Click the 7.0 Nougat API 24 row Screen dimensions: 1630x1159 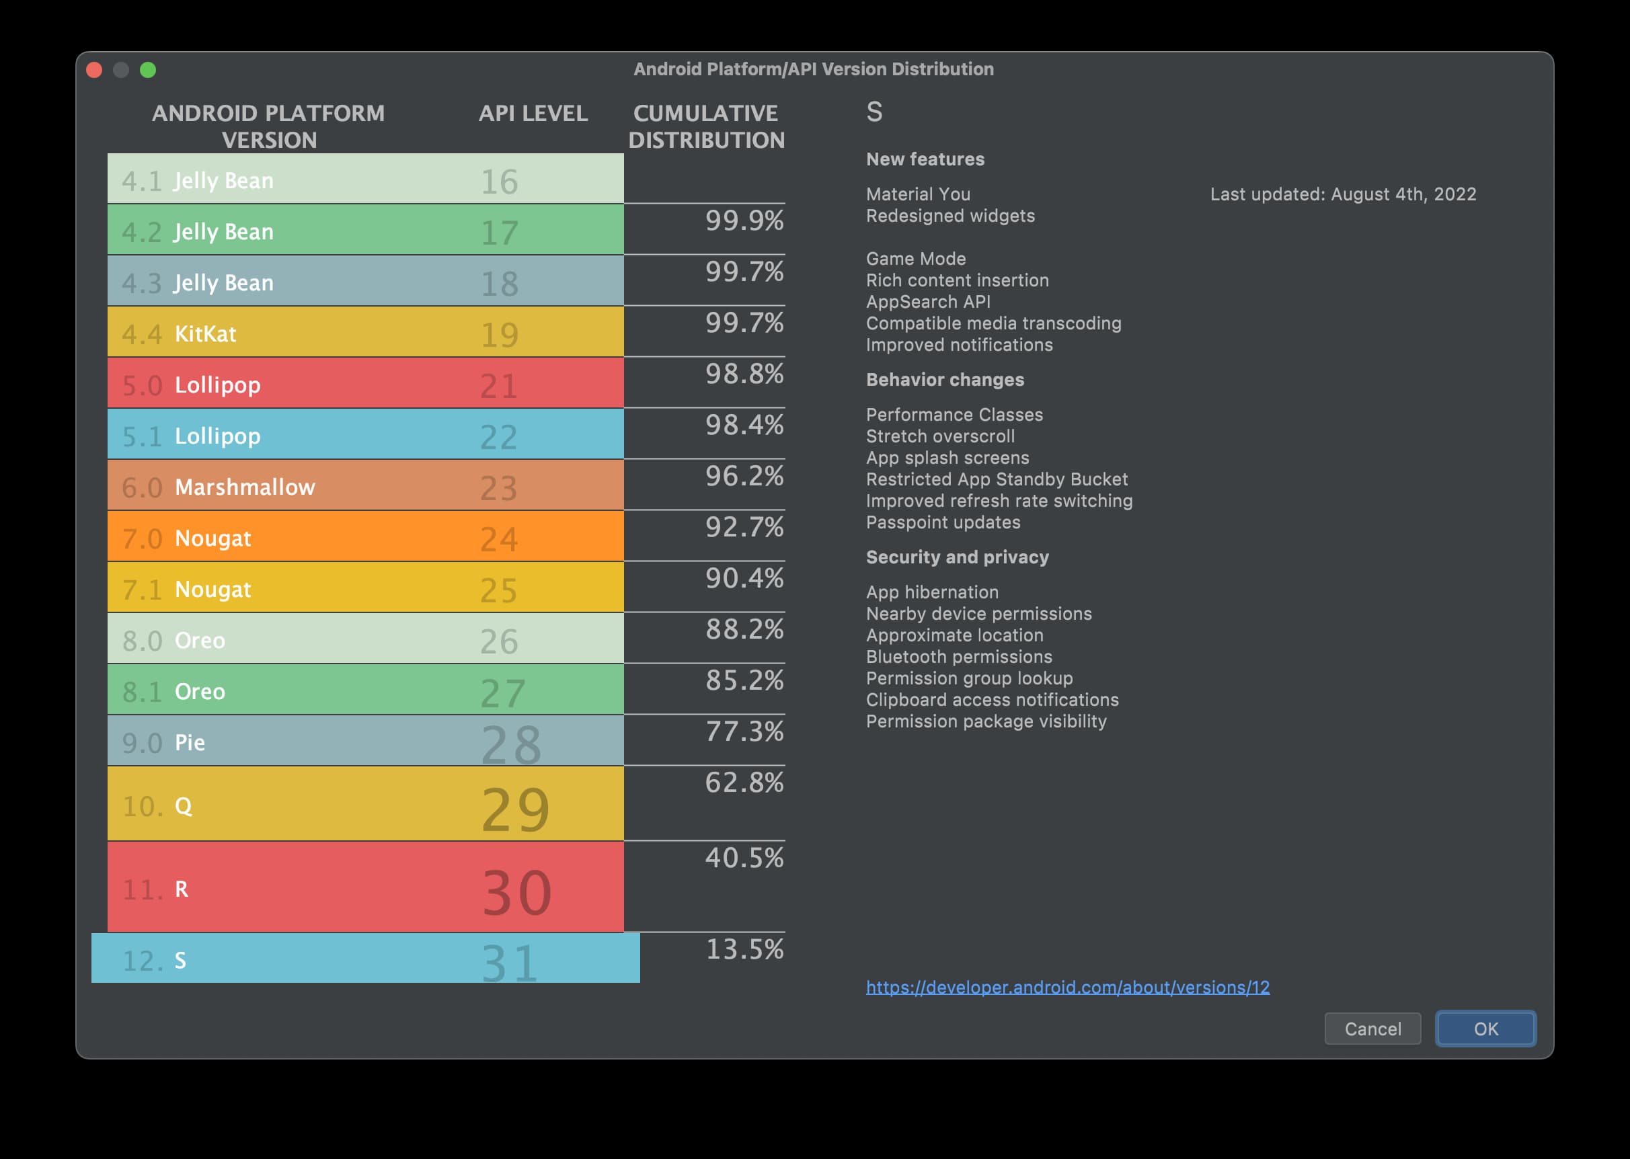[364, 536]
